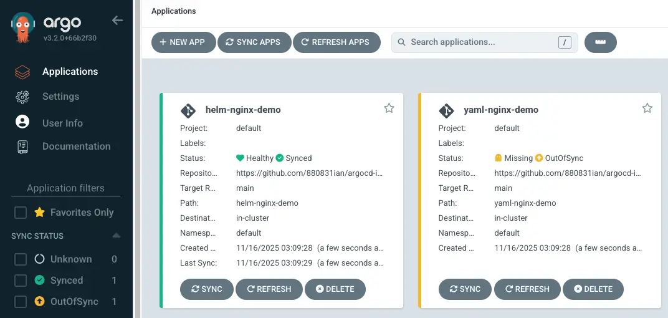668x318 pixels.
Task: Click the Documentation book icon
Action: pyautogui.click(x=22, y=146)
